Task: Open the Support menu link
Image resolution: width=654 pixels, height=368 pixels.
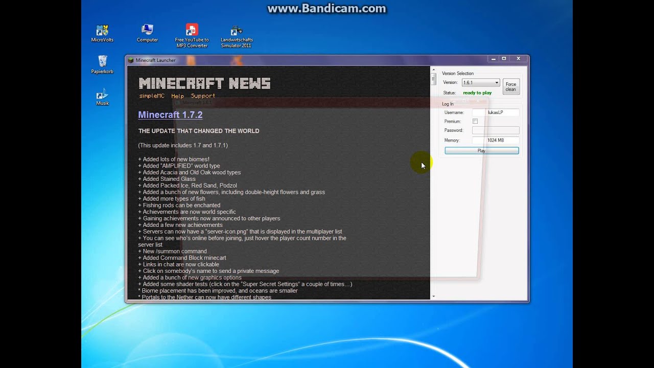Action: pyautogui.click(x=203, y=96)
